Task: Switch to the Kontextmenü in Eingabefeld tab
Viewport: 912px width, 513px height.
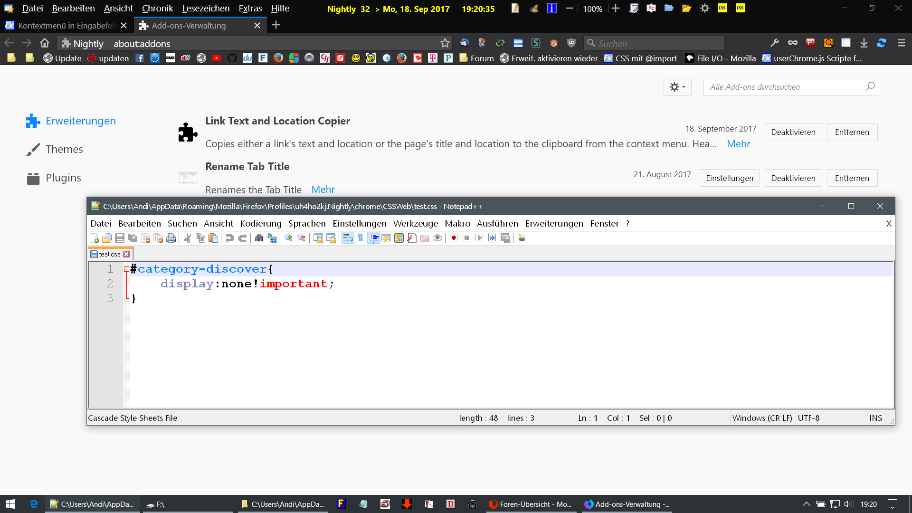Action: [66, 26]
